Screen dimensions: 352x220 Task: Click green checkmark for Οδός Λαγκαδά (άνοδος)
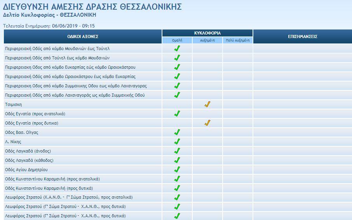[x=177, y=151]
